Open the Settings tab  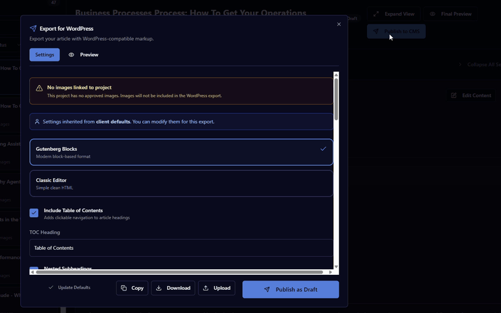coord(44,55)
